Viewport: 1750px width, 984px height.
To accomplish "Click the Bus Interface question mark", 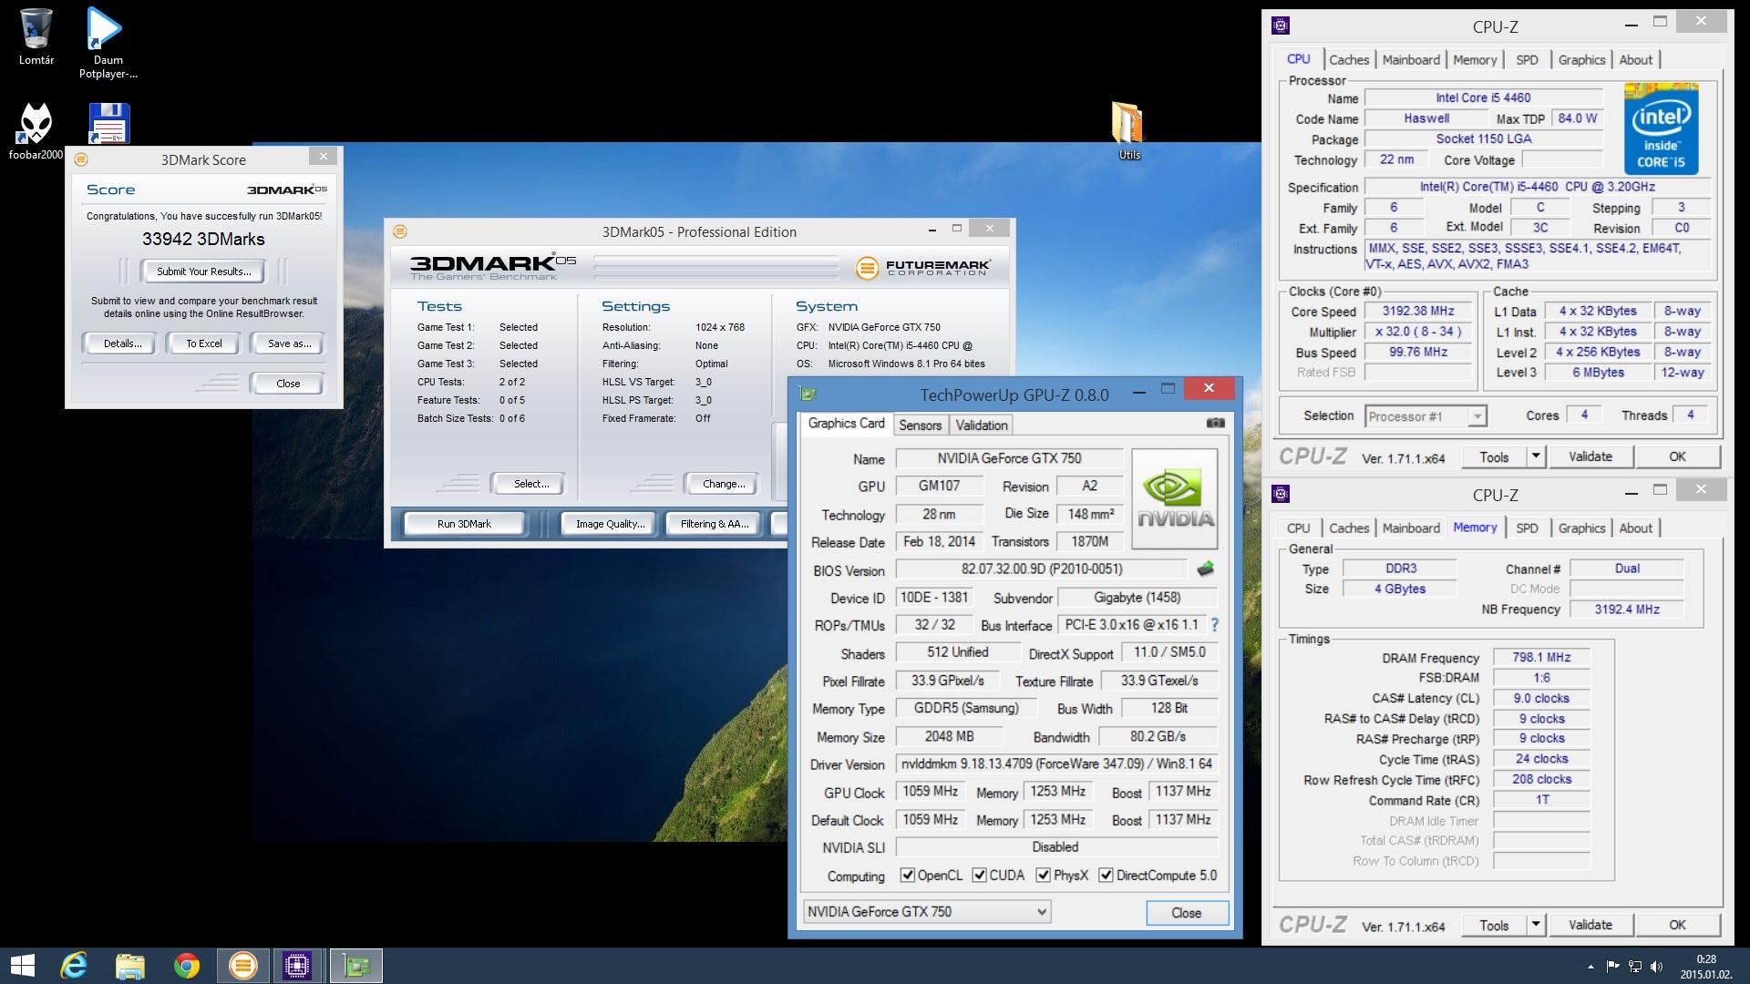I will click(1214, 625).
